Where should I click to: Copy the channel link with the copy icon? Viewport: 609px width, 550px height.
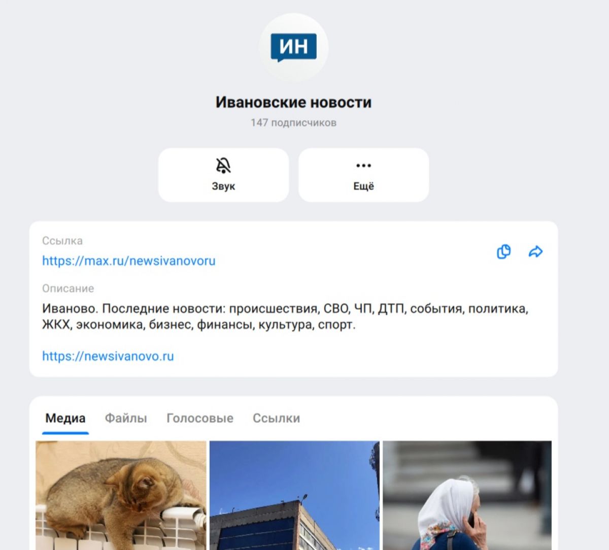[503, 251]
